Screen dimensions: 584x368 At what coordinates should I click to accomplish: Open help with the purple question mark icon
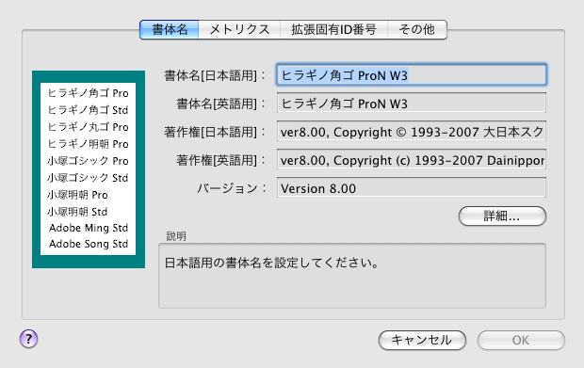point(28,339)
